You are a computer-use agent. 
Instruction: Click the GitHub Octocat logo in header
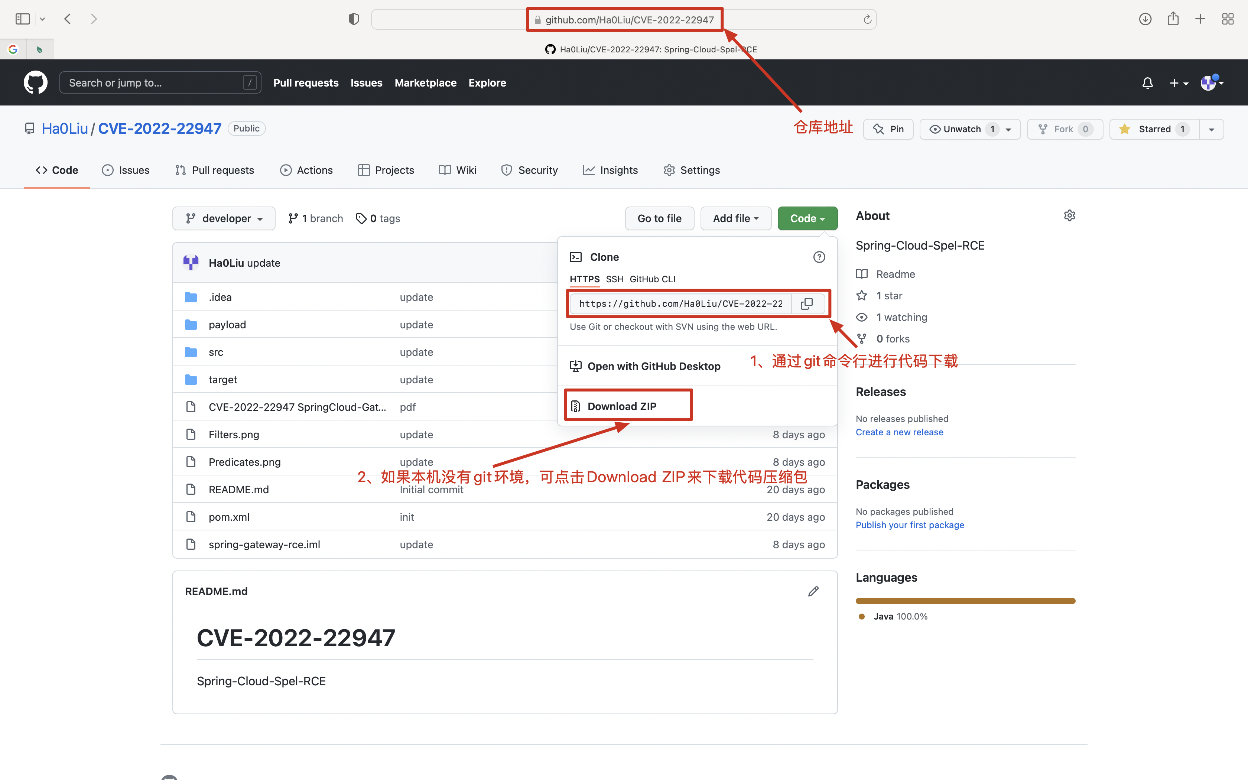[x=36, y=82]
